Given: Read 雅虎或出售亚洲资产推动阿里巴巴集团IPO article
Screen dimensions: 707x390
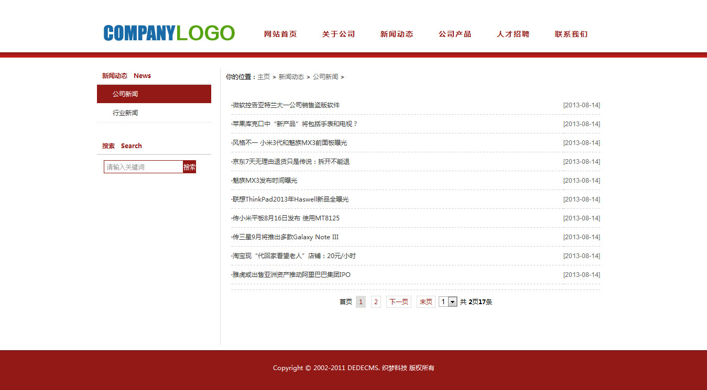Looking at the screenshot, I should click(x=291, y=275).
